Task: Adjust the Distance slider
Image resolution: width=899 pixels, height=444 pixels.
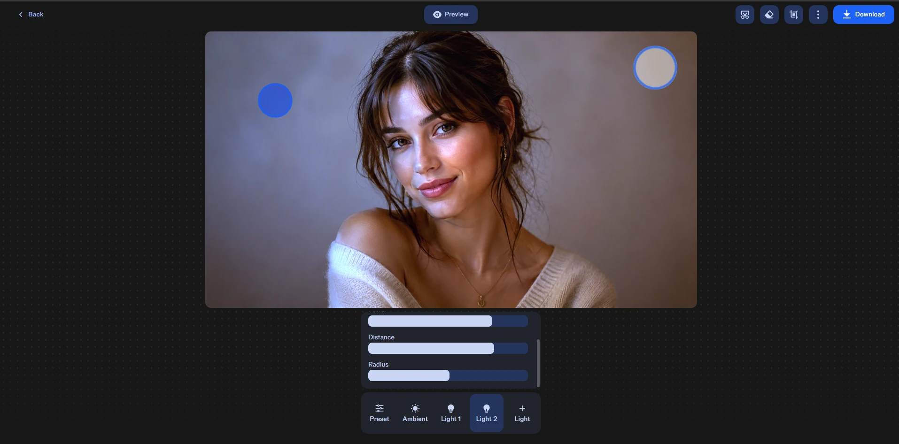Action: tap(448, 348)
